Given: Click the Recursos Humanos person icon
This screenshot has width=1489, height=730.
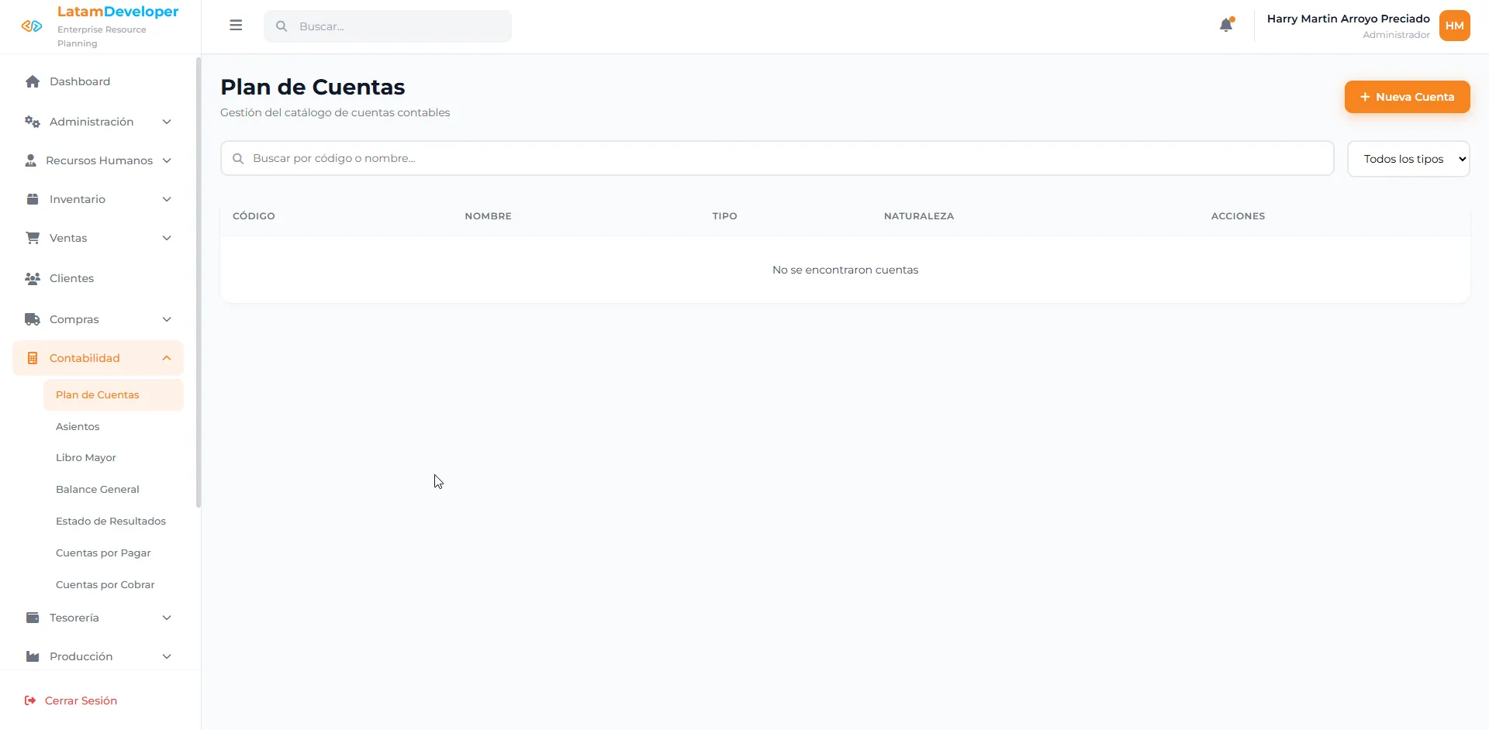Looking at the screenshot, I should click(x=30, y=160).
